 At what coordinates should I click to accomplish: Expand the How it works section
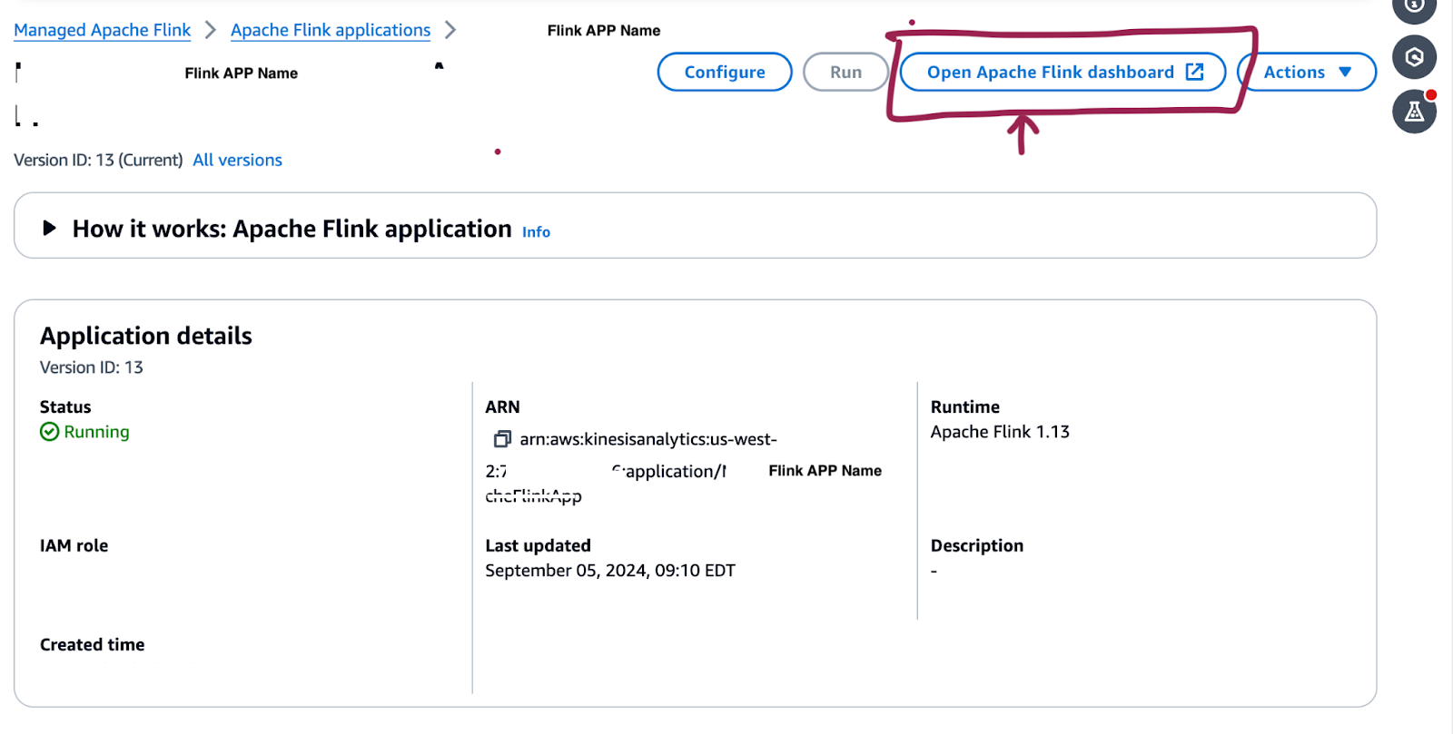[x=50, y=228]
